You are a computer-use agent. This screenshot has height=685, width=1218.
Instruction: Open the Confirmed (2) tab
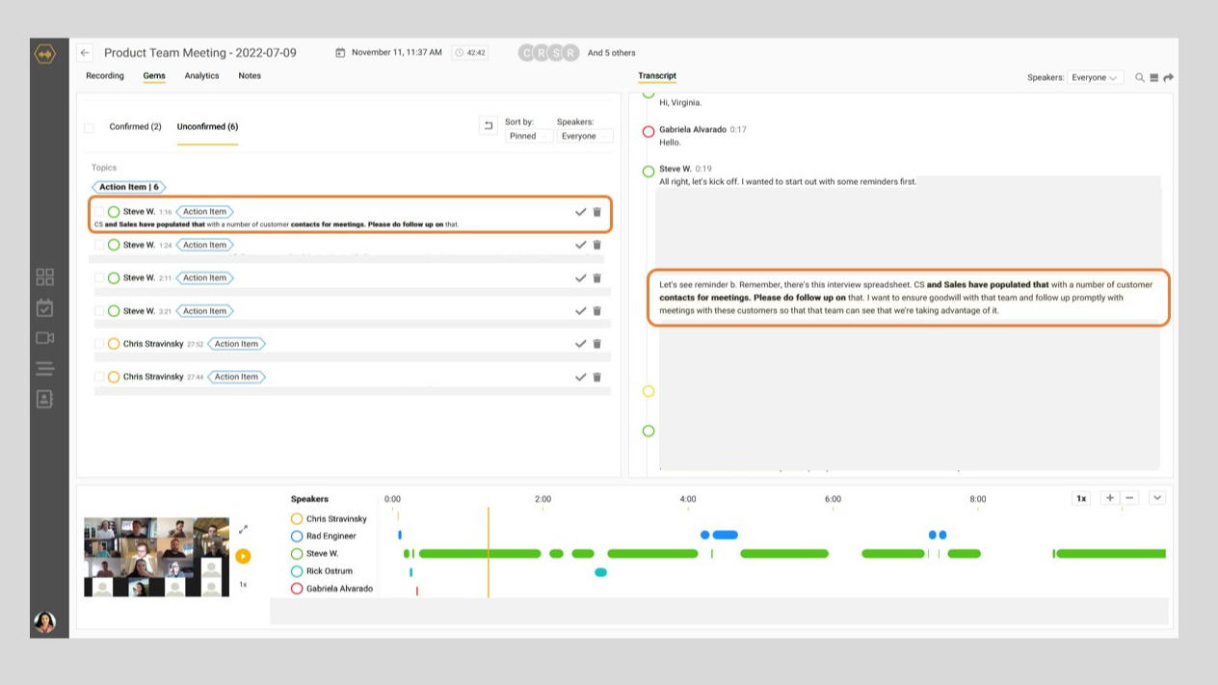pyautogui.click(x=135, y=127)
